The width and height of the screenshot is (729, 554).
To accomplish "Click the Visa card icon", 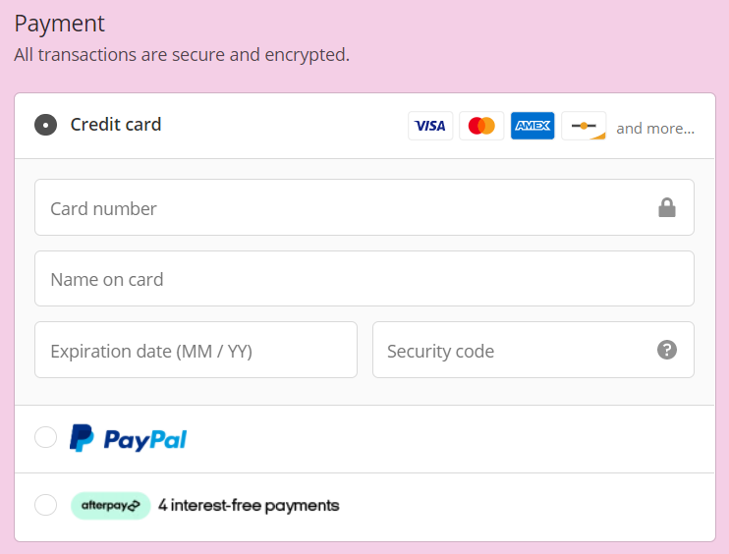I will tap(430, 126).
